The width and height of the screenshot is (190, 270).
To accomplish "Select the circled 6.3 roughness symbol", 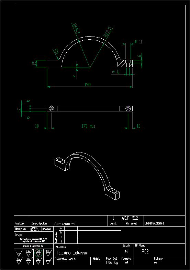I will [38, 253].
